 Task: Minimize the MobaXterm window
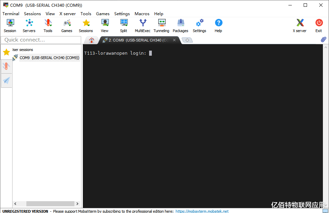pos(290,5)
